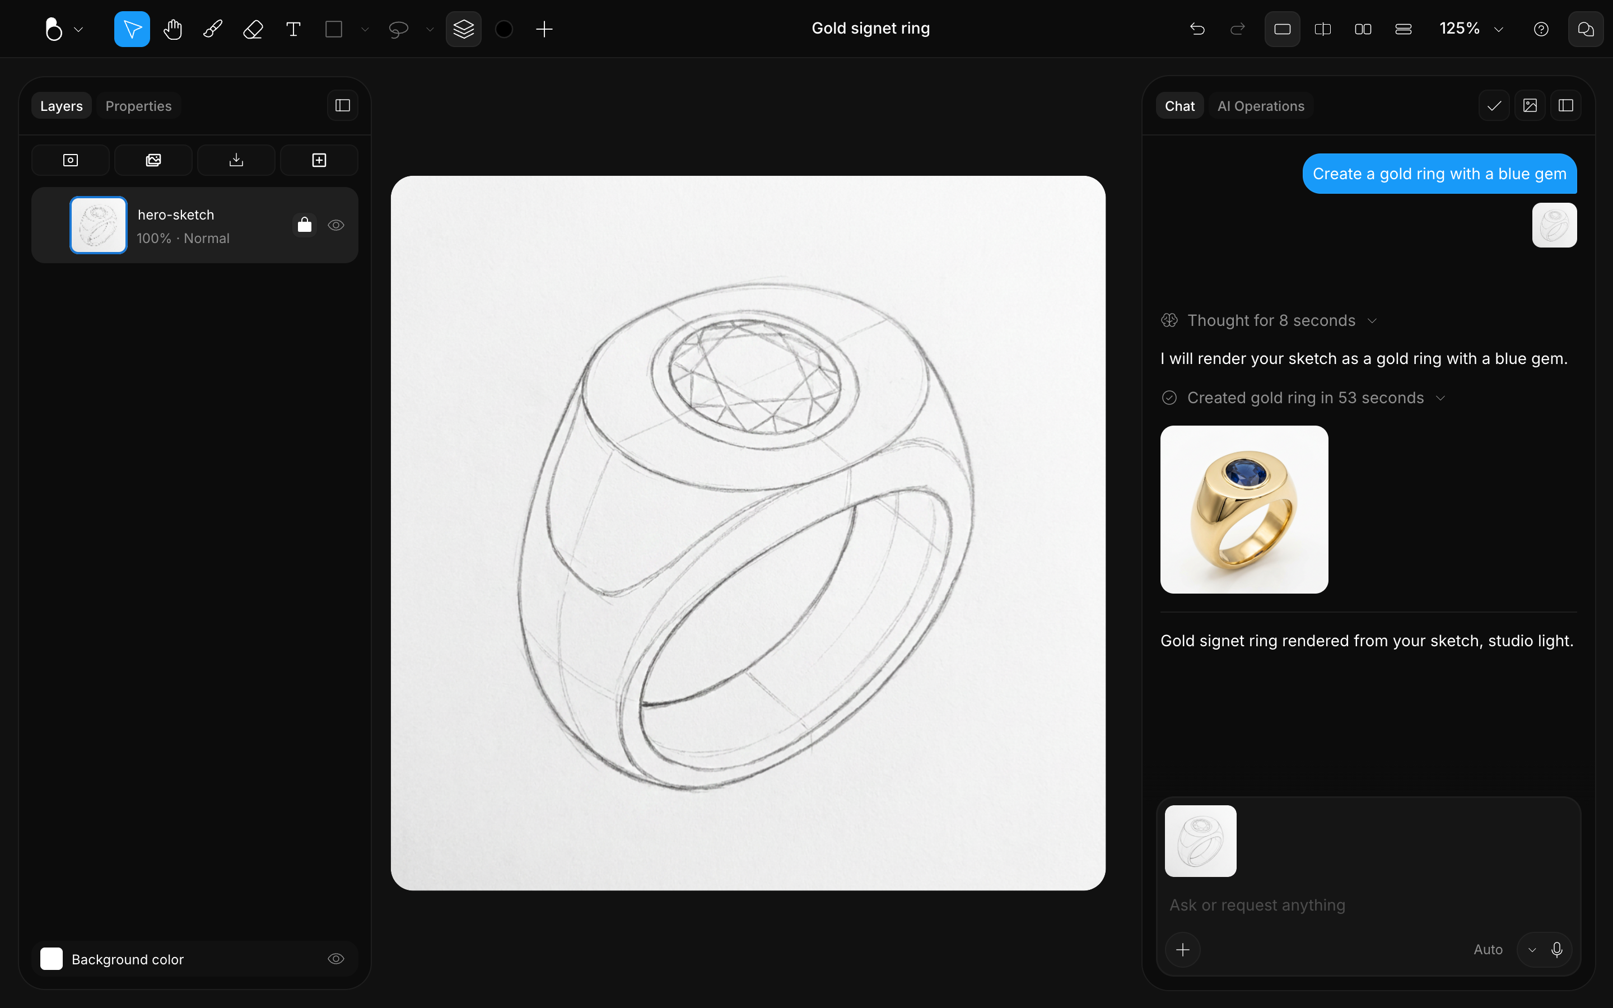Switch to the Properties tab

[x=139, y=106]
